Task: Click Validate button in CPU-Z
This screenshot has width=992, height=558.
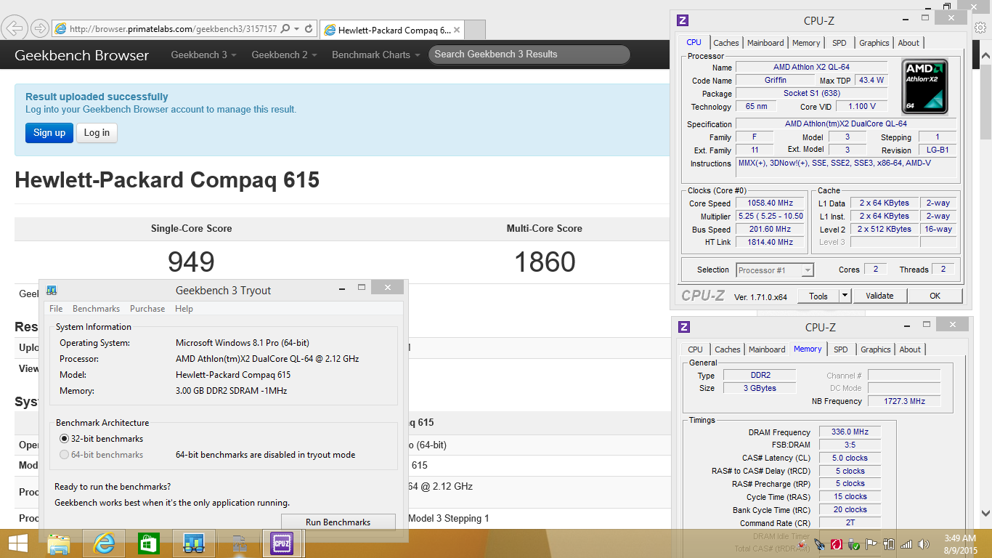Action: pos(880,296)
